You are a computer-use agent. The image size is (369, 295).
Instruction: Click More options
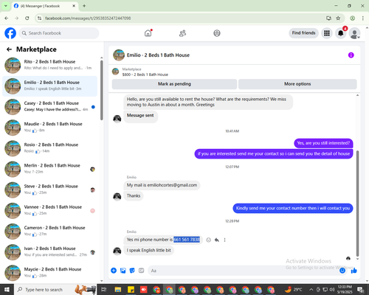(x=297, y=84)
